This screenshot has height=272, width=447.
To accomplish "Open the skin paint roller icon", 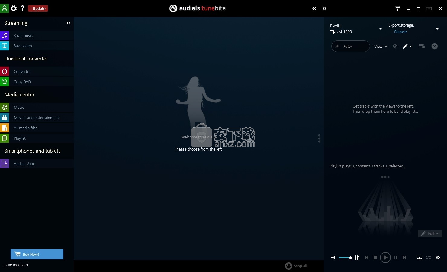I will click(398, 8).
